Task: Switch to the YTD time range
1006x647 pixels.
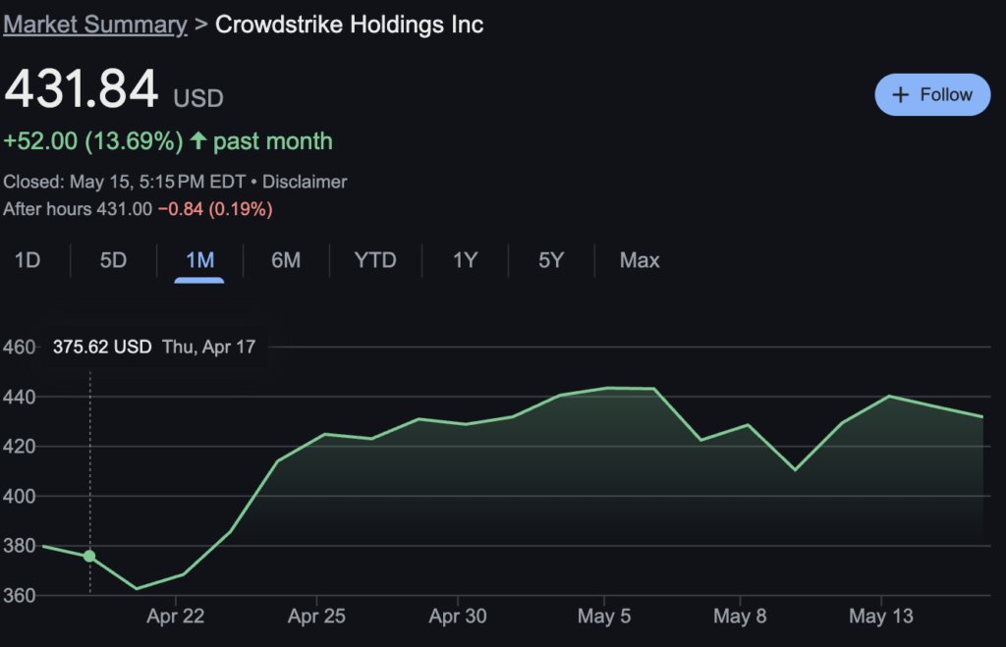Action: [x=375, y=260]
